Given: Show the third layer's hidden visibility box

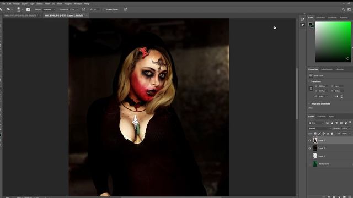Looking at the screenshot, I should (310, 156).
